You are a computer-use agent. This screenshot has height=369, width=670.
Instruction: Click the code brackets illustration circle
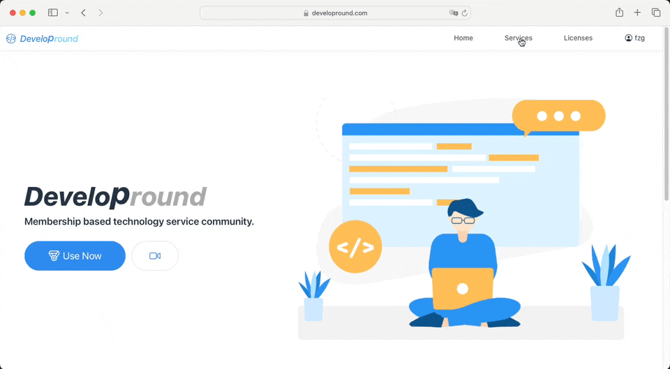point(355,247)
